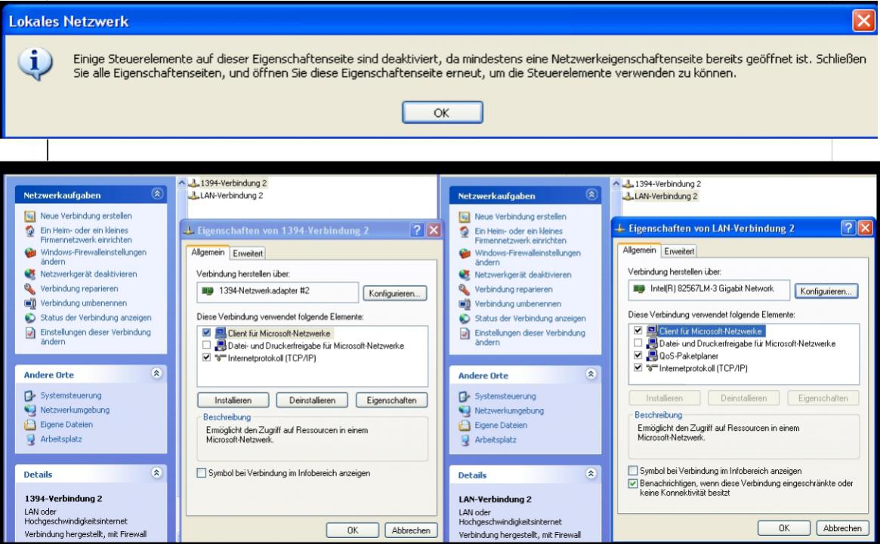The width and height of the screenshot is (880, 544).
Task: Click Abbrechen in LAN-Verbindung 2 properties
Action: point(842,528)
